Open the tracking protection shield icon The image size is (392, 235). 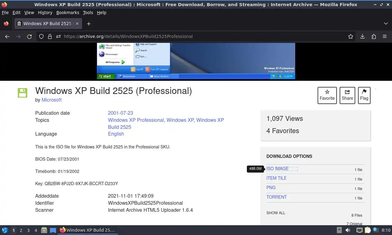coord(41,36)
